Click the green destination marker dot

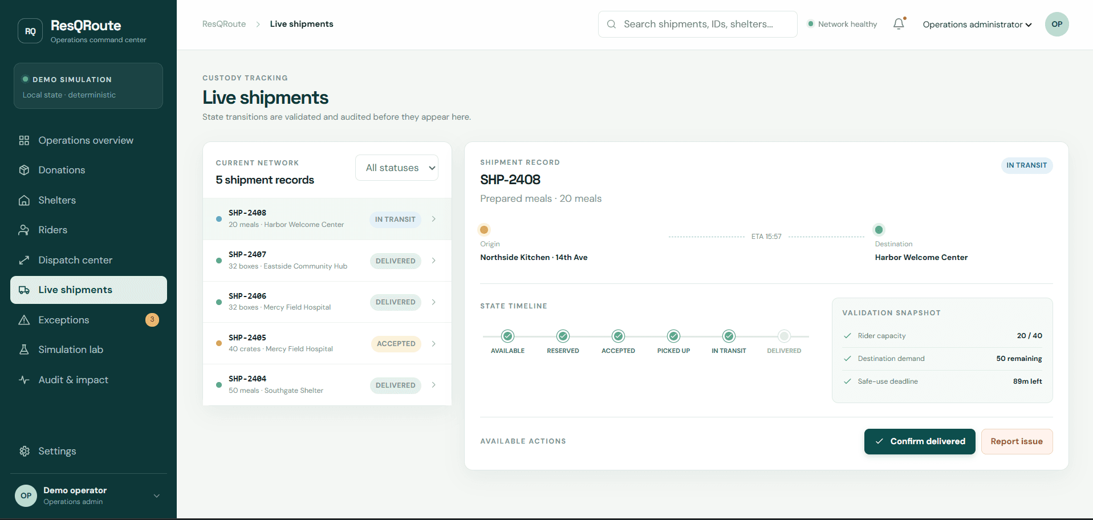click(879, 230)
